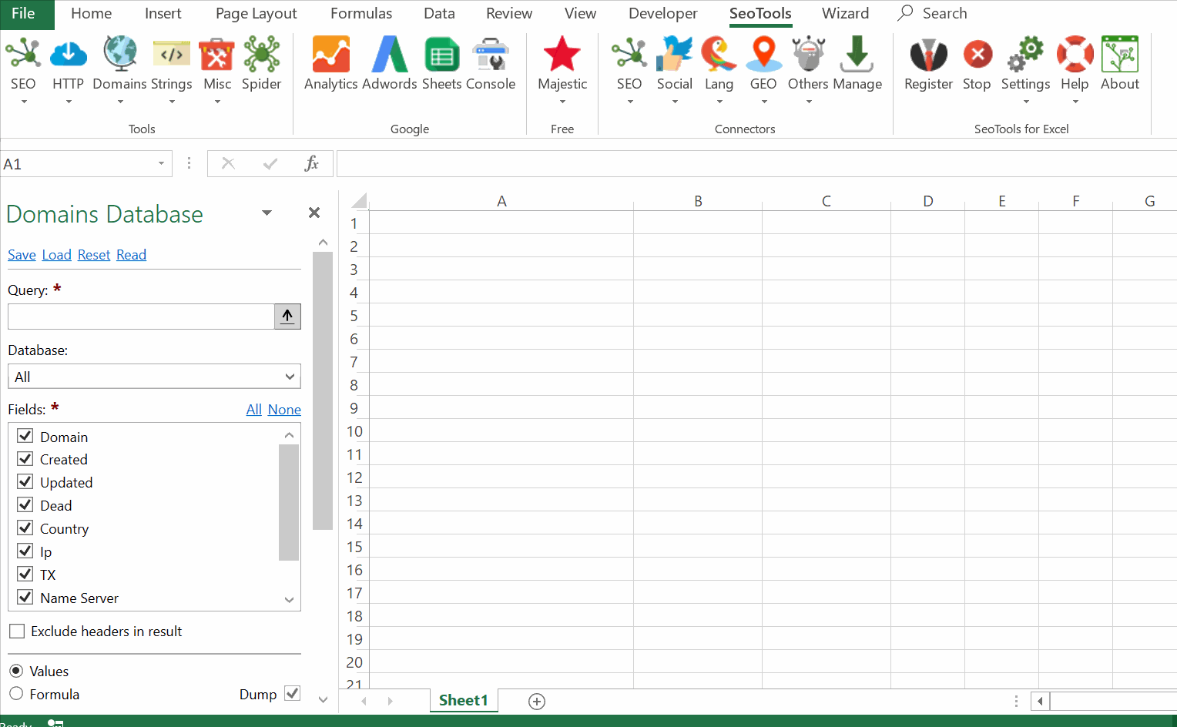
Task: Open the Misc toolbox tool
Action: (x=216, y=54)
